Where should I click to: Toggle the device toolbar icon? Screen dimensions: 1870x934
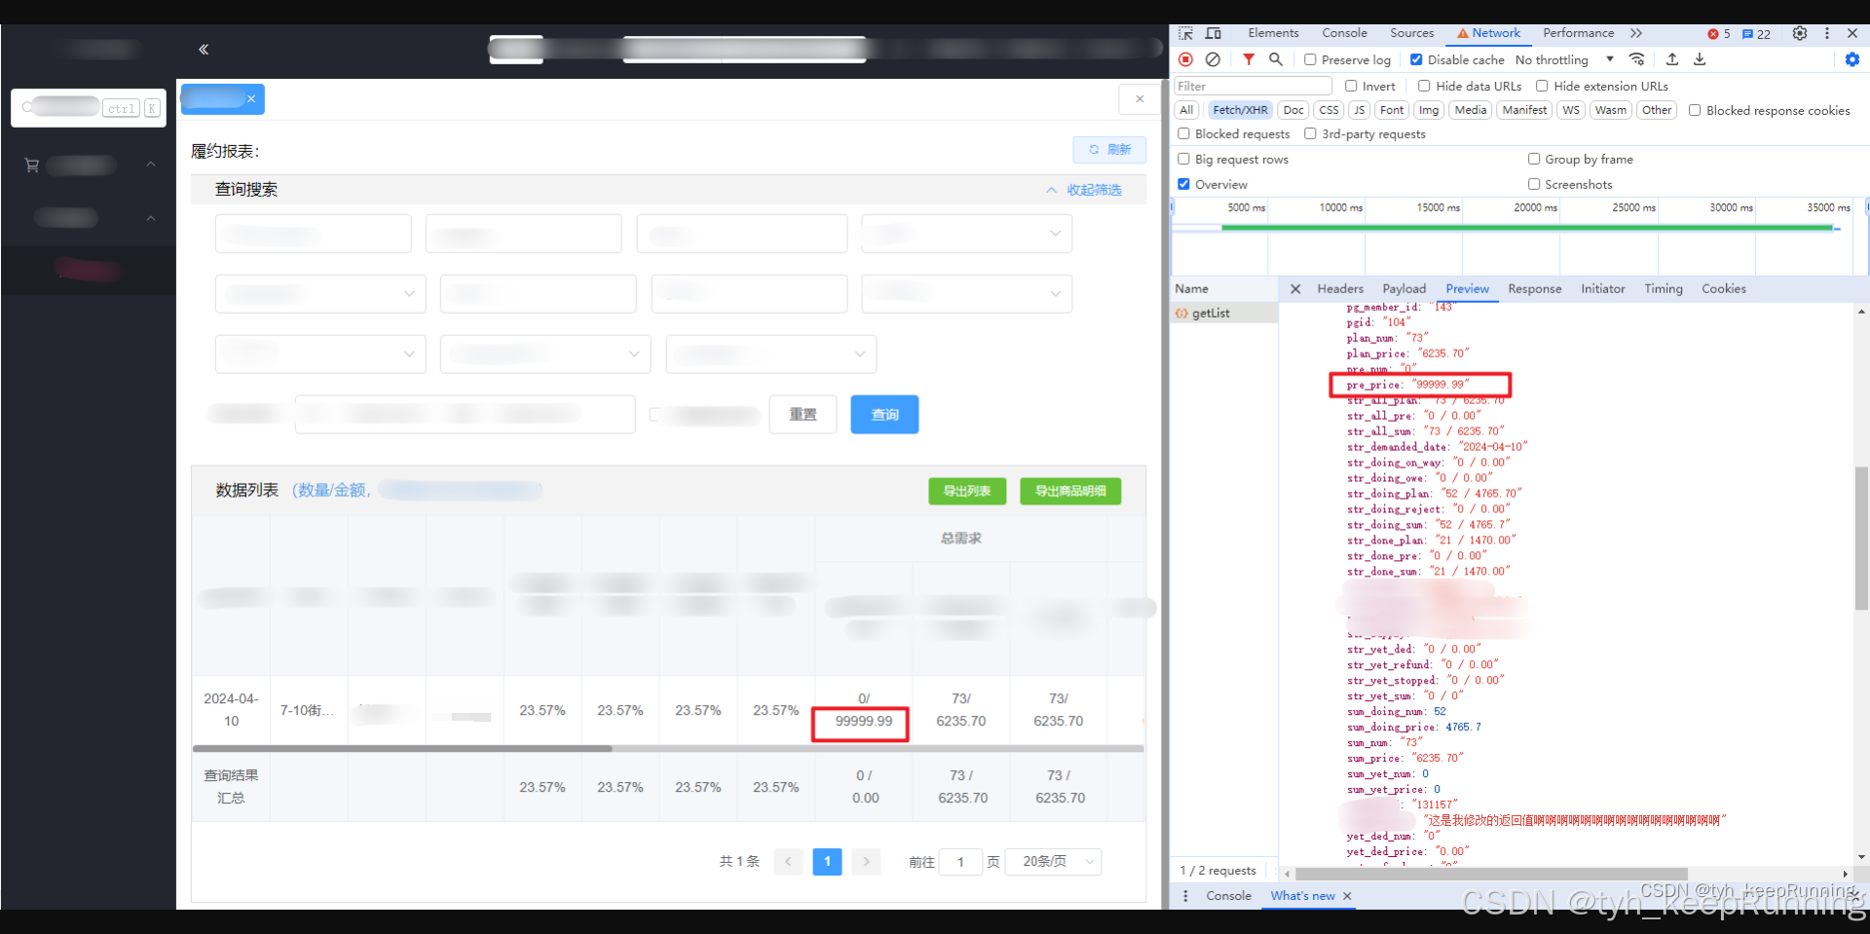pos(1214,33)
